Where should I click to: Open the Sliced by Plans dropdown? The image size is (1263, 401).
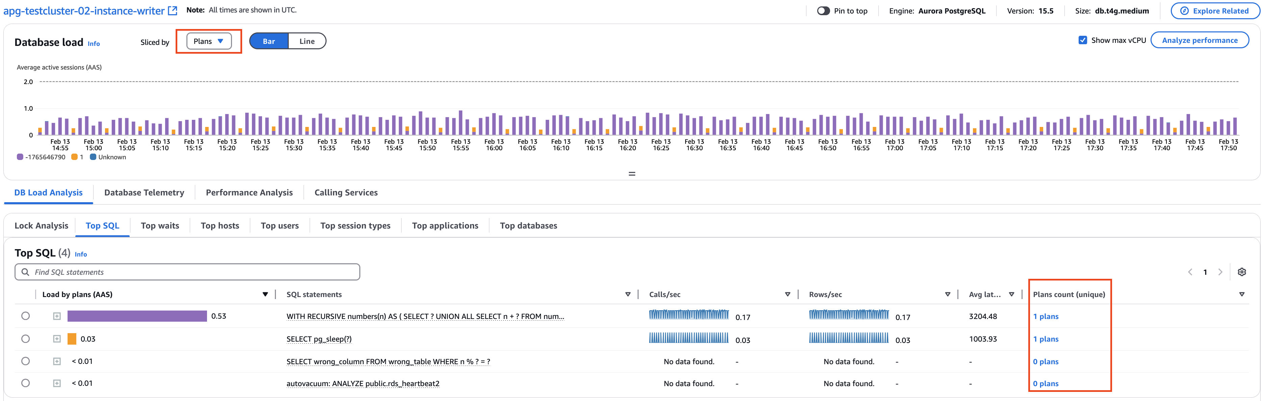(208, 41)
